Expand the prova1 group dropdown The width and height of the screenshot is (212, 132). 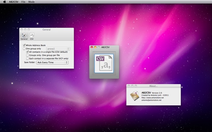click(x=58, y=49)
